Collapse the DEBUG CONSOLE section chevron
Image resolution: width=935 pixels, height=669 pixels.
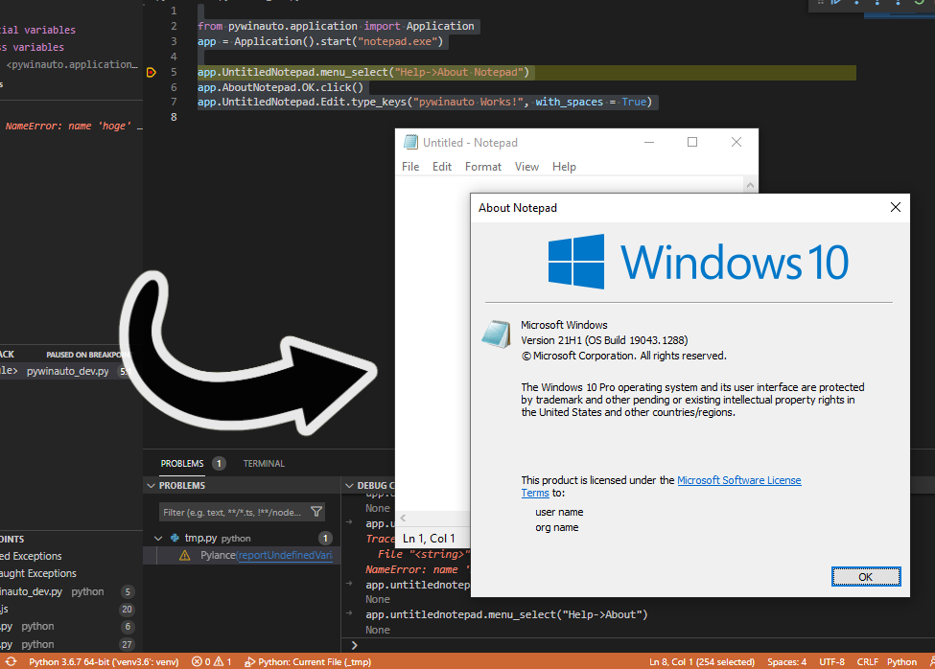[348, 486]
